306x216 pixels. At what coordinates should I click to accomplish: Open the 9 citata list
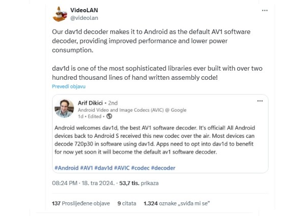point(126,203)
